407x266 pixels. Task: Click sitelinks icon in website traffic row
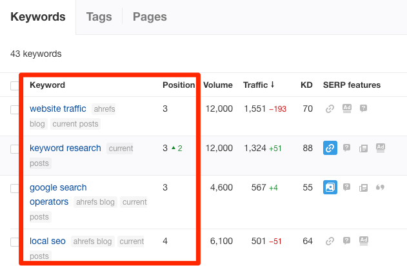pyautogui.click(x=330, y=108)
